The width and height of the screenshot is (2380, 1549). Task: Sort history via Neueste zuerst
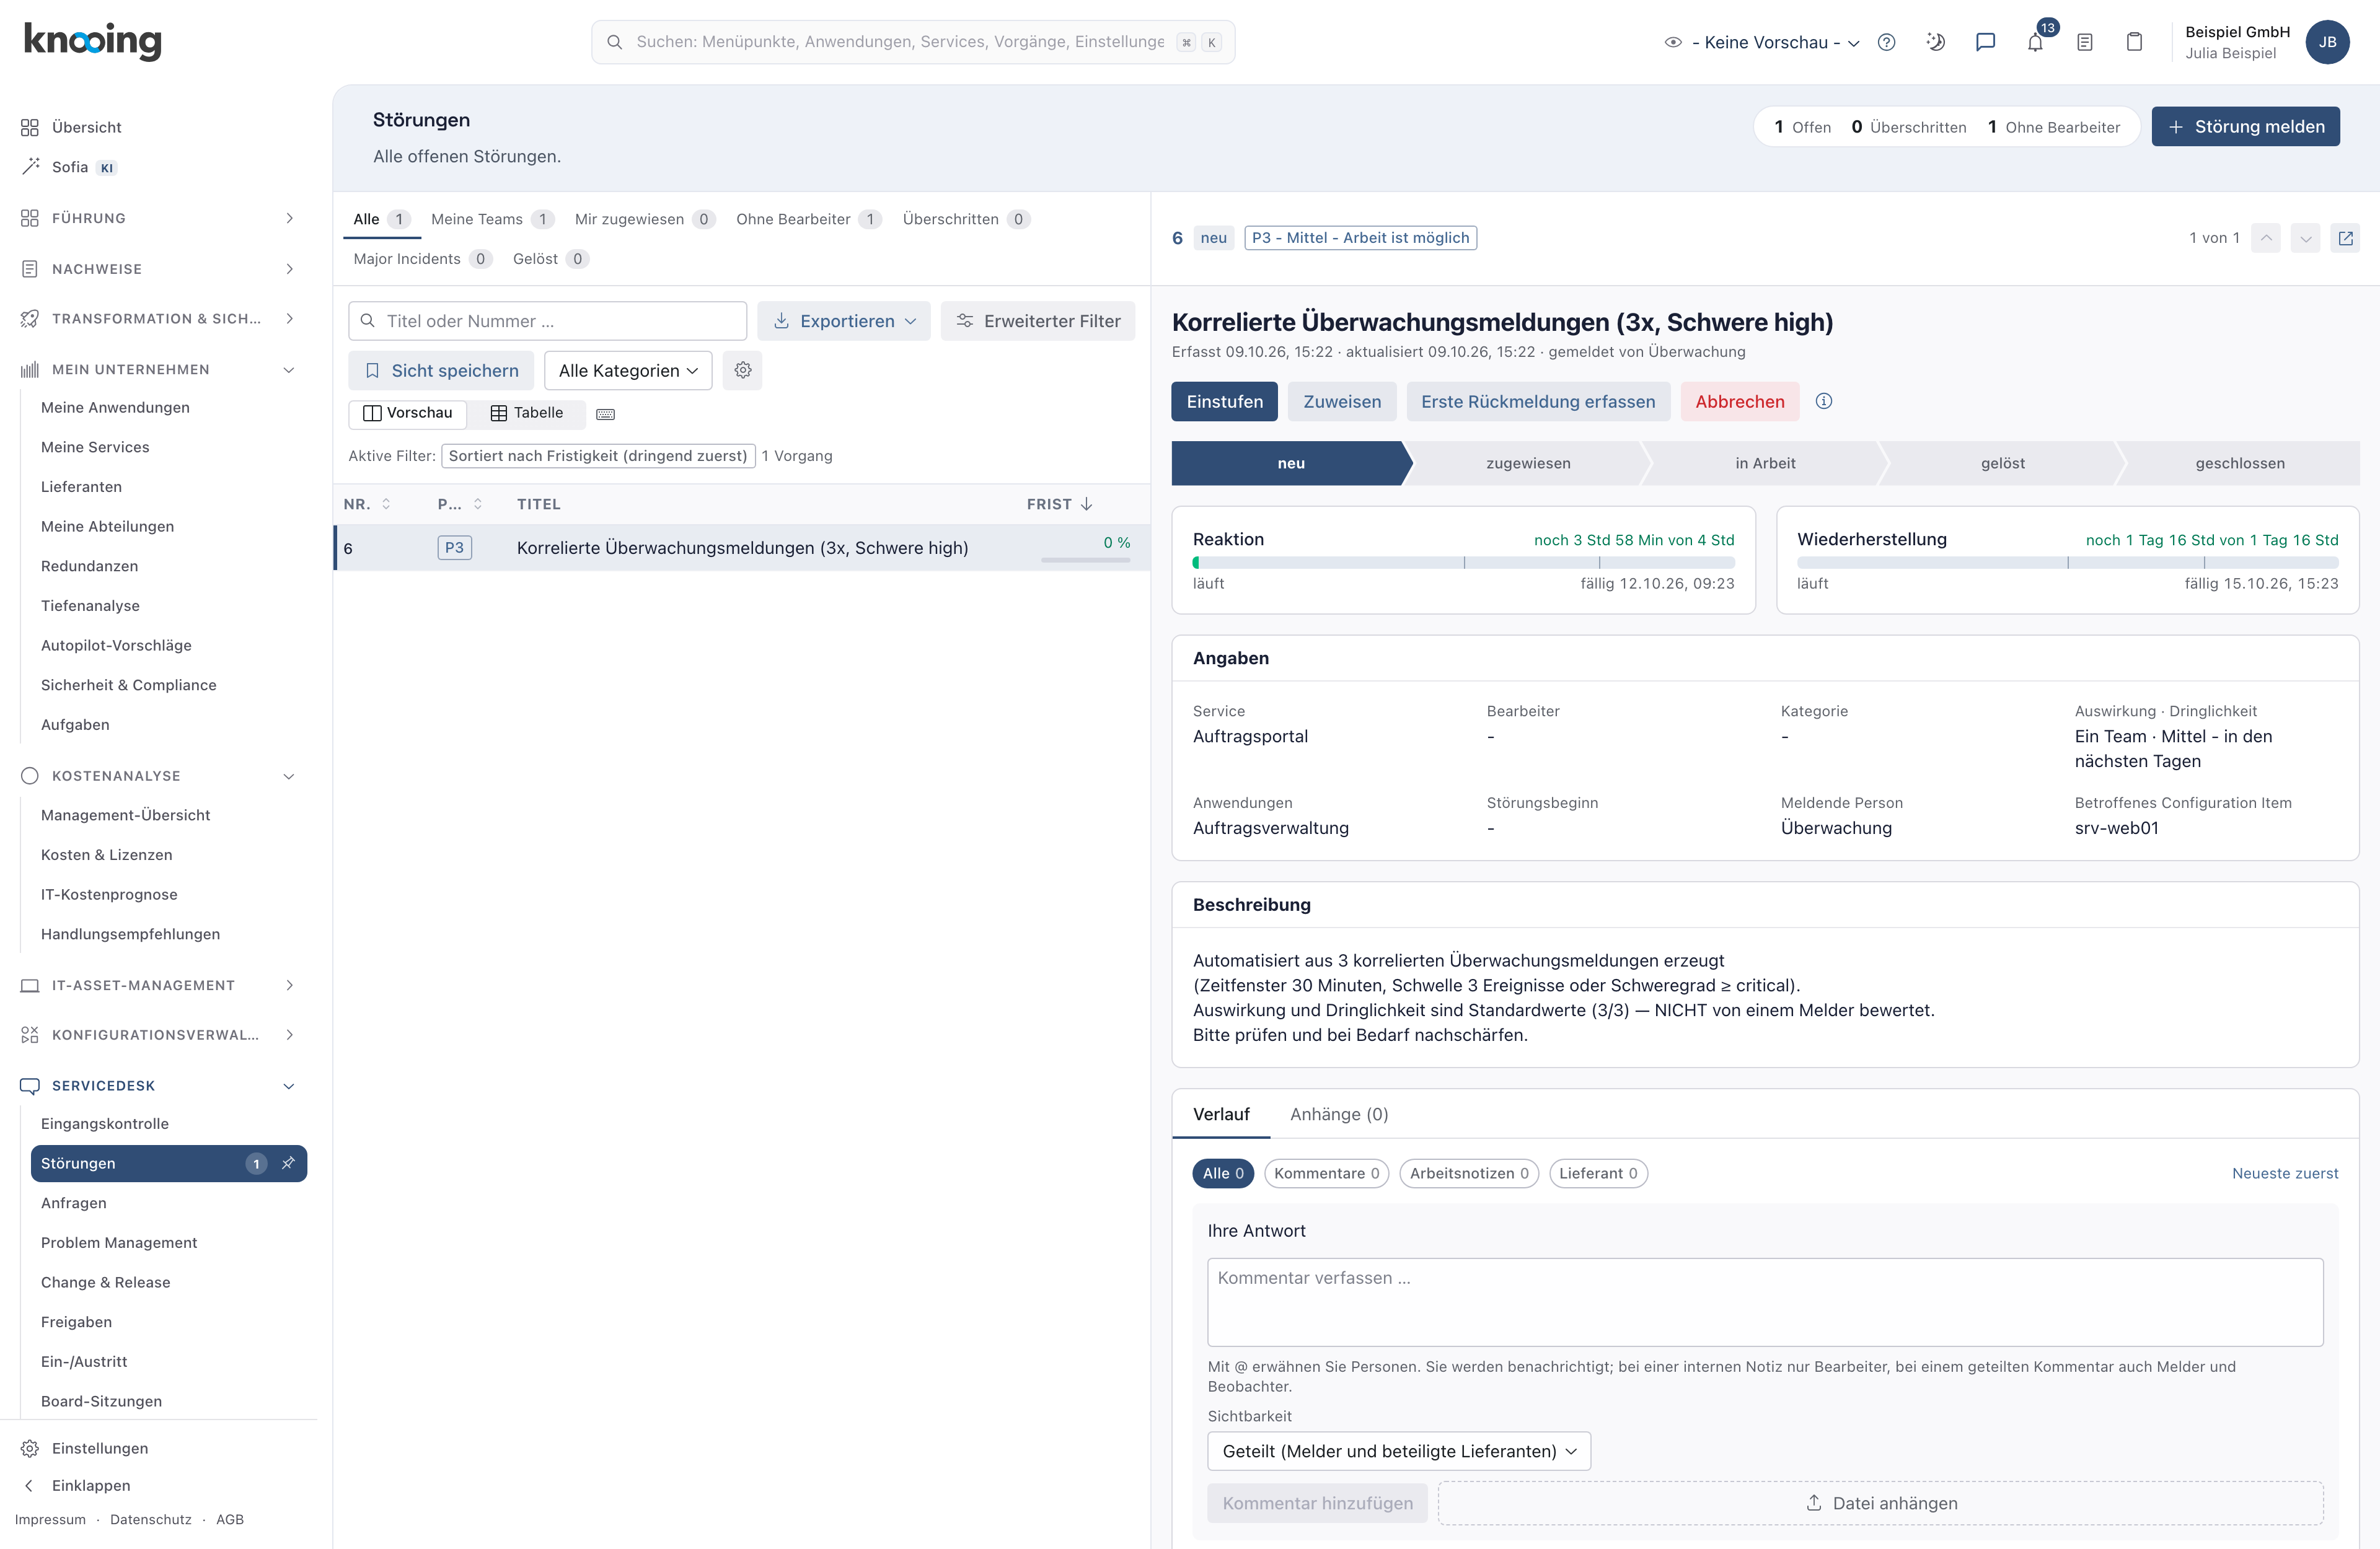point(2285,1173)
